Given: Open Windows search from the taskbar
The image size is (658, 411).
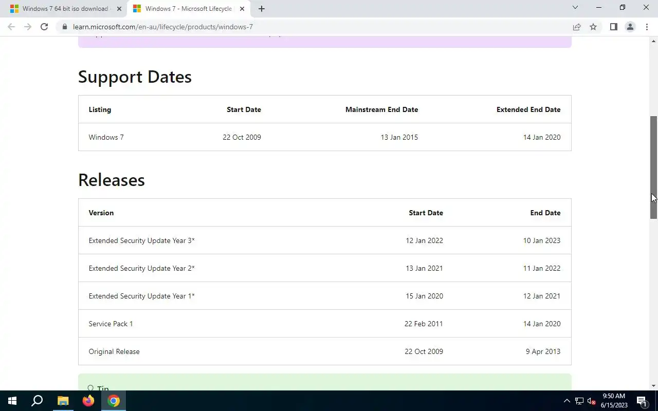Looking at the screenshot, I should pyautogui.click(x=37, y=401).
